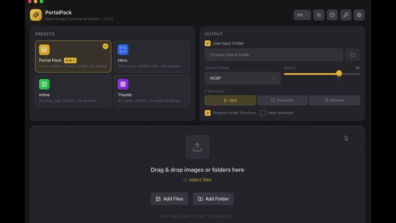Open settings gear icon

point(359,15)
